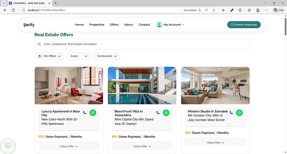Open WhatsApp for Beachfront Villa in Alexandria
The height and width of the screenshot is (154, 287).
[166, 113]
